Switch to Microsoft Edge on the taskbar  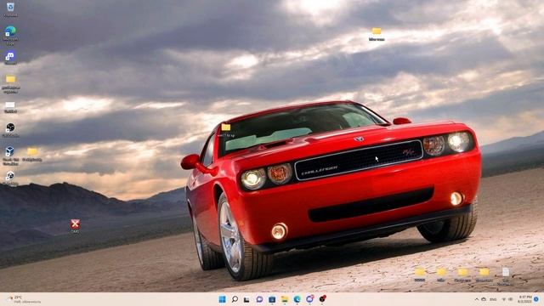click(297, 299)
